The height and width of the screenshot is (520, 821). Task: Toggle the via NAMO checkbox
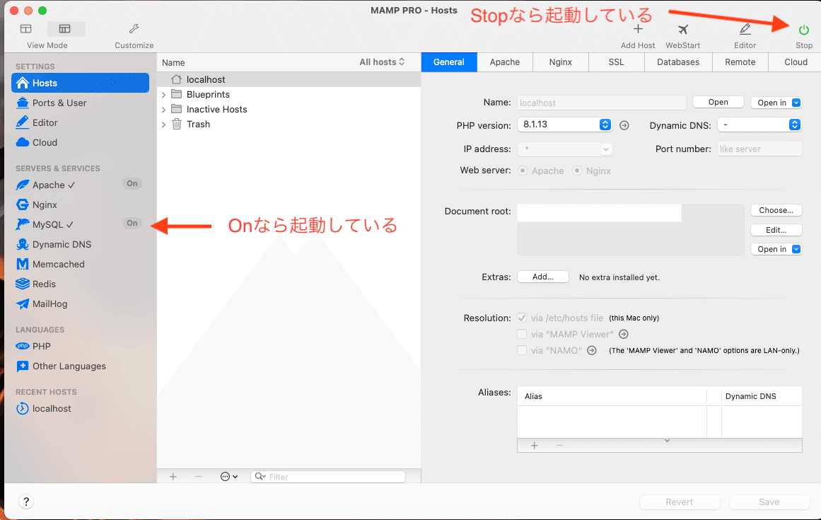(x=522, y=350)
